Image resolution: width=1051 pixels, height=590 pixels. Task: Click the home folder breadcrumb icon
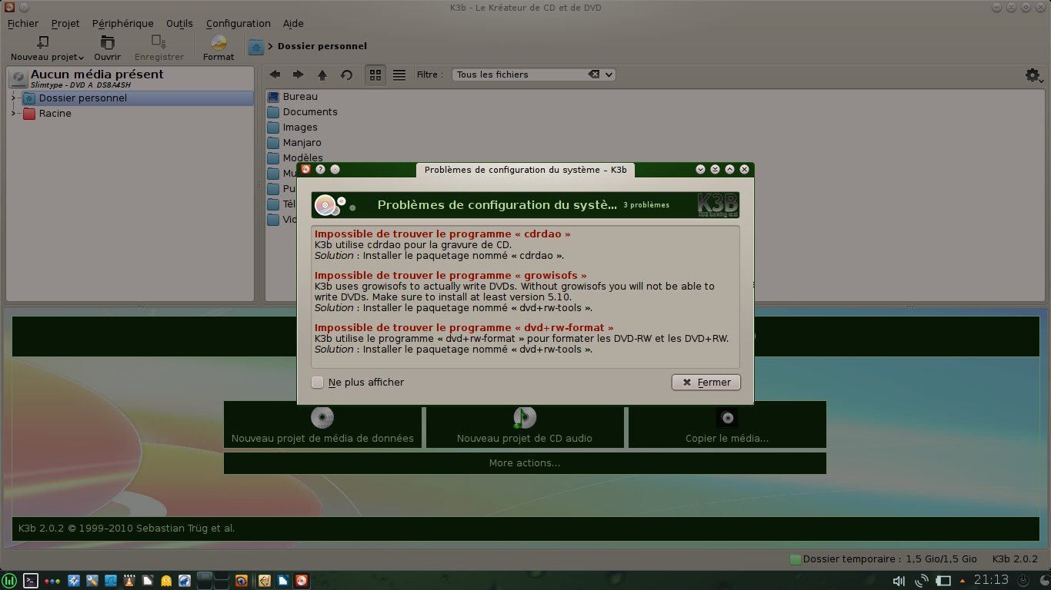point(256,47)
